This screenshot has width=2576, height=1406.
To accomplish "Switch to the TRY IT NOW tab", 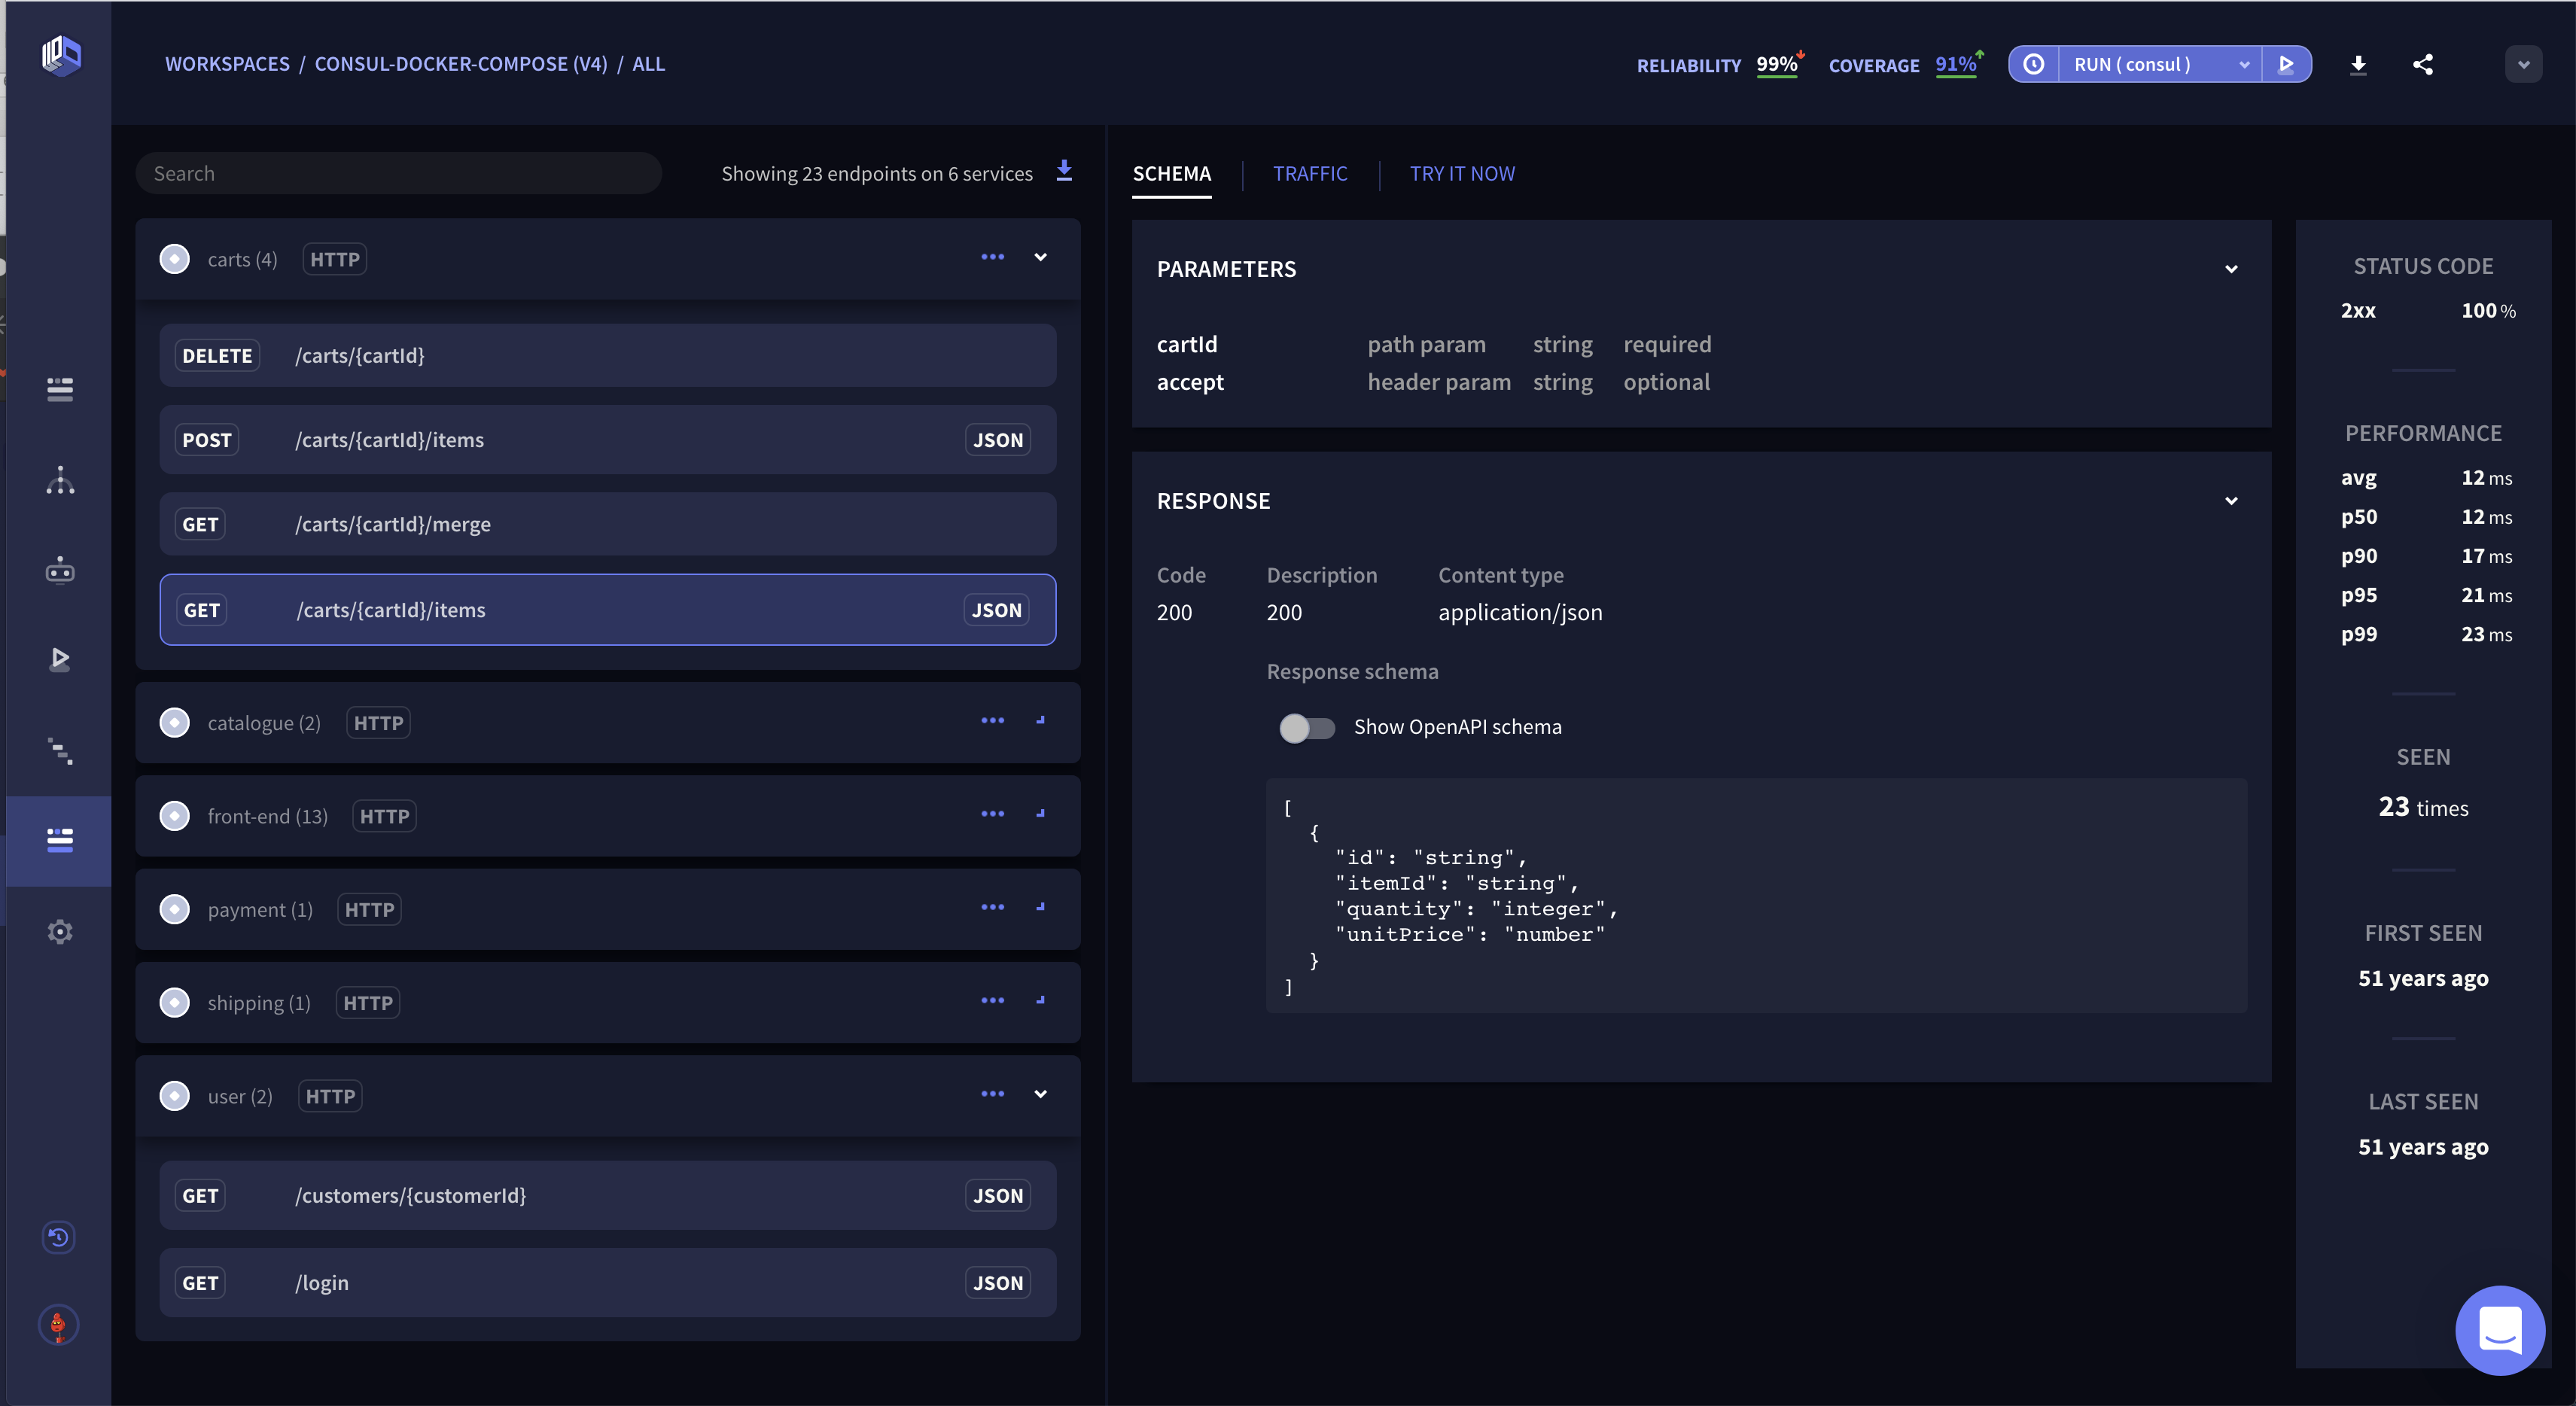I will [x=1463, y=173].
